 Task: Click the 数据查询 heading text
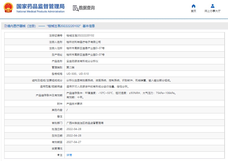(x=87, y=8)
